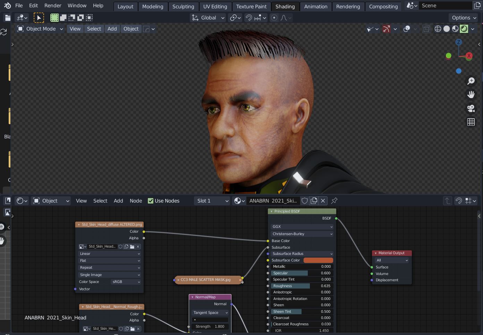Select the tweak tool arrow icon
The width and height of the screenshot is (483, 335).
point(39,18)
